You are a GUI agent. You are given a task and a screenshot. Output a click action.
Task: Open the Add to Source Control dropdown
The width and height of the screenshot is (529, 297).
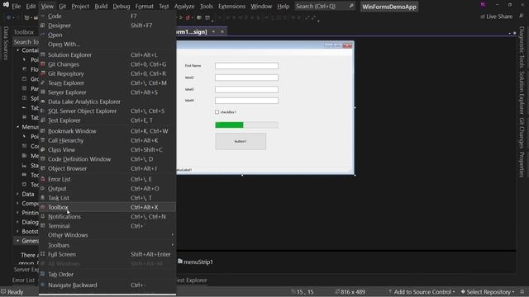(x=422, y=291)
